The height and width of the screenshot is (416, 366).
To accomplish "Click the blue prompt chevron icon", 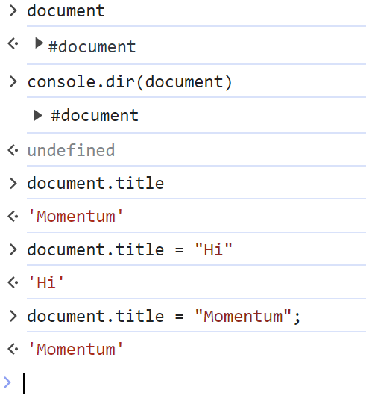I will tap(7, 382).
